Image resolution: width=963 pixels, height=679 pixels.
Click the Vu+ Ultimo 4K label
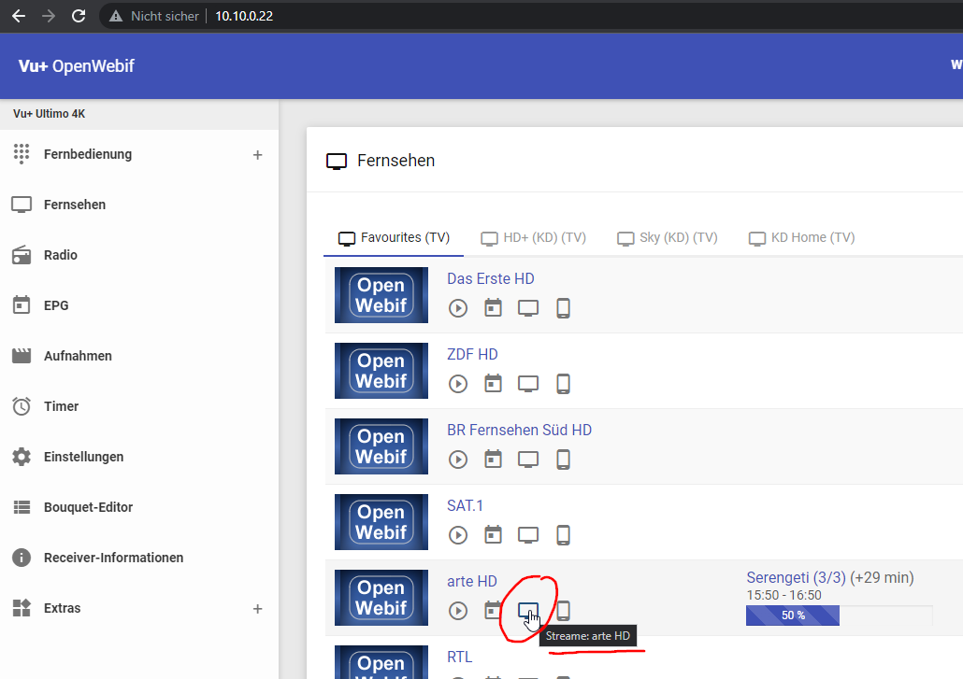(x=50, y=114)
